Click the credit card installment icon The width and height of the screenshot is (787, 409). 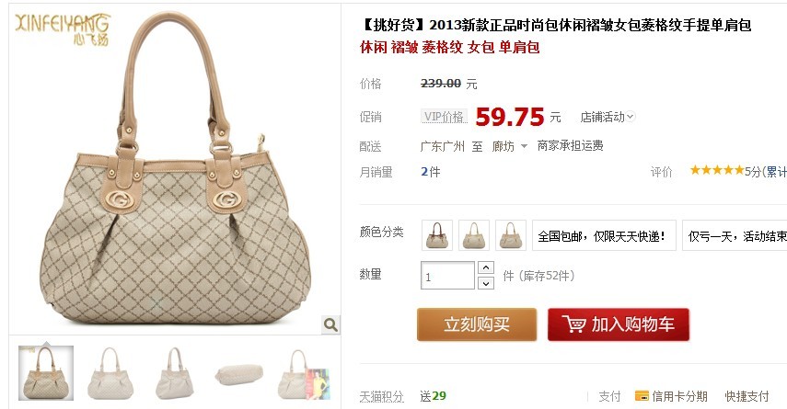[x=642, y=396]
